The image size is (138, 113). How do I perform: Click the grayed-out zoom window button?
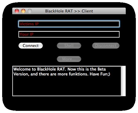[x=30, y=11]
